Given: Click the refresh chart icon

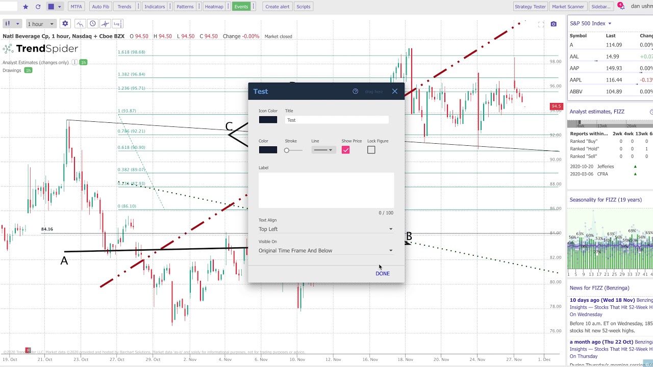Looking at the screenshot, I should (x=38, y=7).
